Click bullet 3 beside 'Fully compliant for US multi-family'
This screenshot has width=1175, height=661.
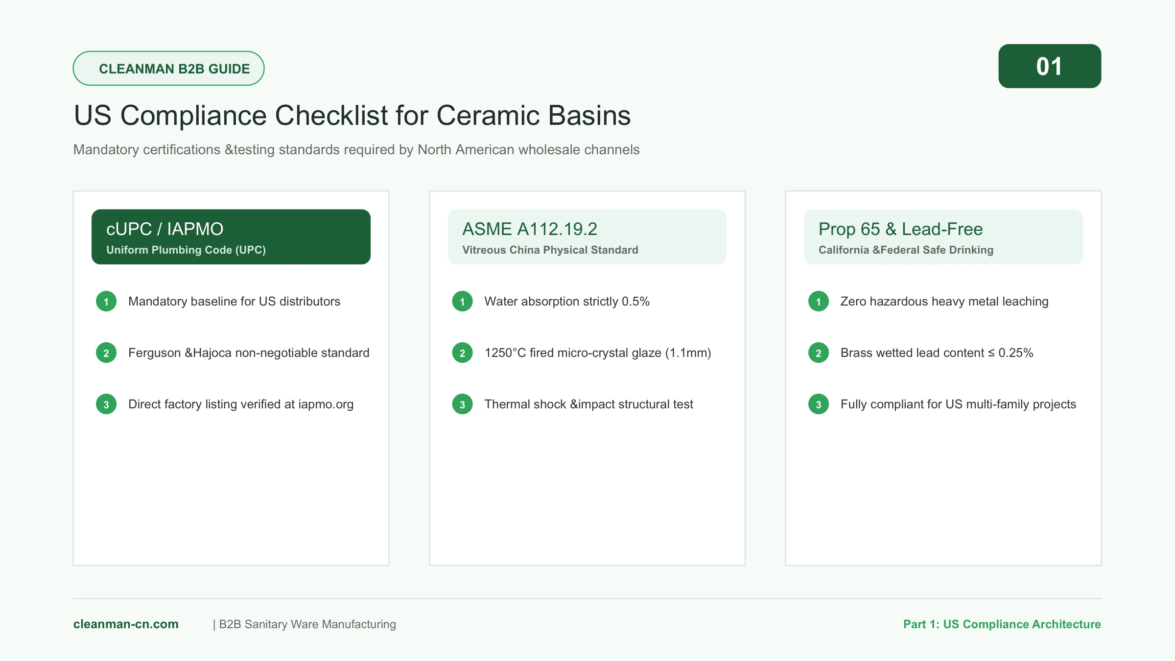(819, 404)
